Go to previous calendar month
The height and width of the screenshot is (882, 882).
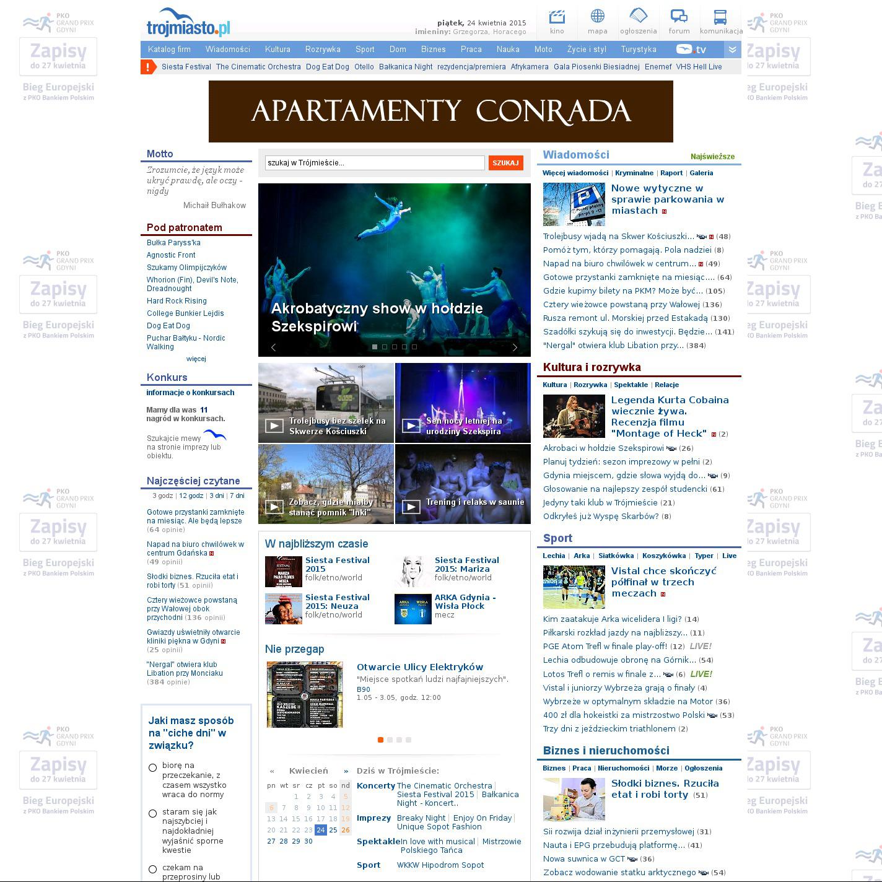point(272,771)
